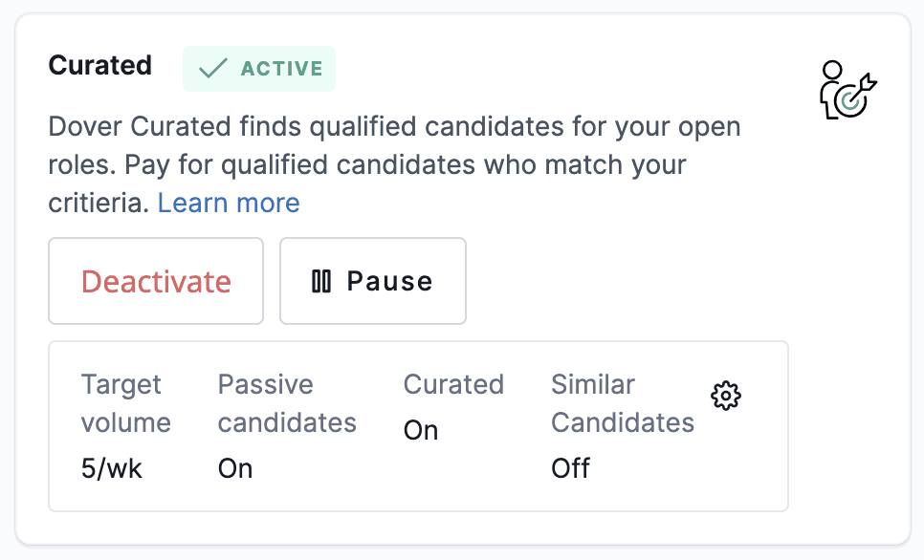
Task: Click the 5/wk target volume value
Action: [x=111, y=468]
